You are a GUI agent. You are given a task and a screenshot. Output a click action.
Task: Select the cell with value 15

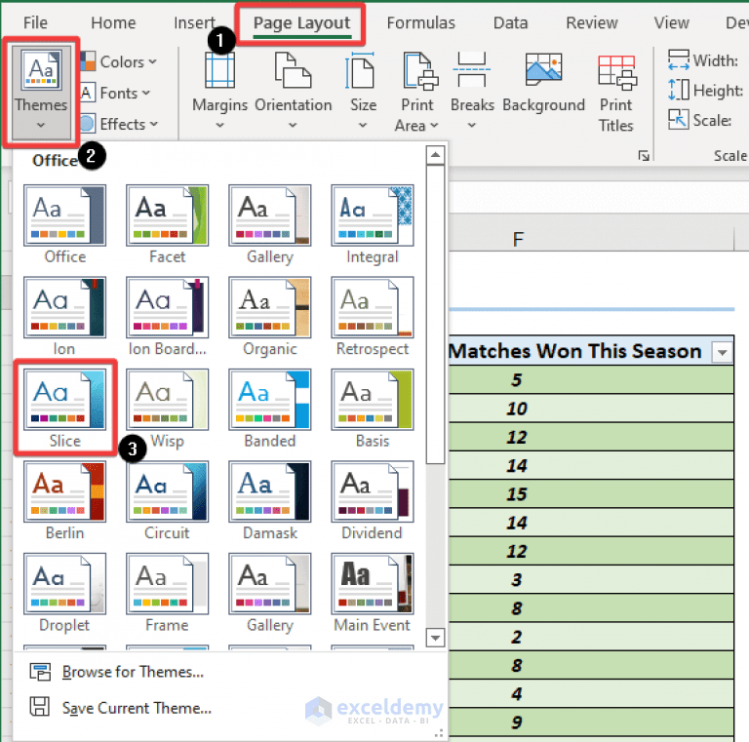(x=591, y=493)
